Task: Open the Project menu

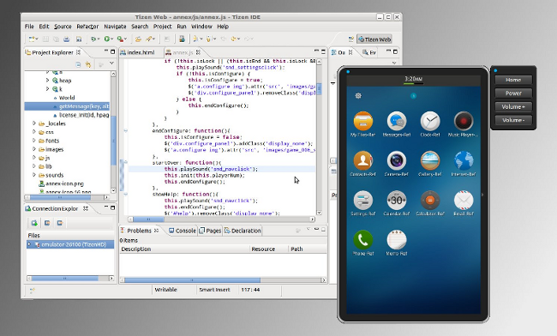Action: coord(162,27)
